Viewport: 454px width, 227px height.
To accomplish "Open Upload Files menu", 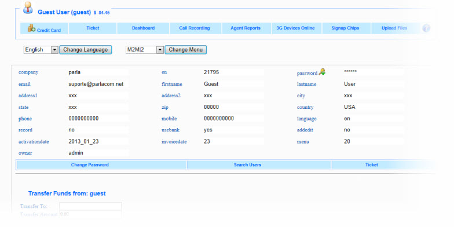I will click(394, 28).
